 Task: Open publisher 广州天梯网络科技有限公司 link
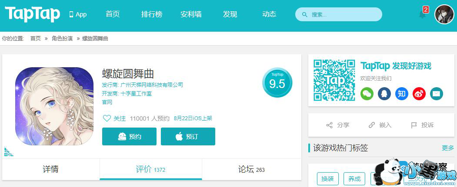pyautogui.click(x=152, y=85)
